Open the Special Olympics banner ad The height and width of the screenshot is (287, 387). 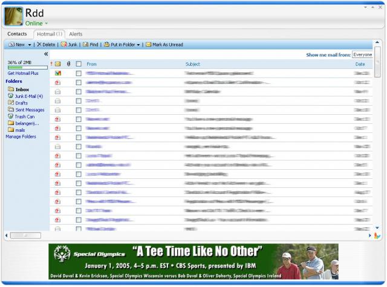(193, 262)
